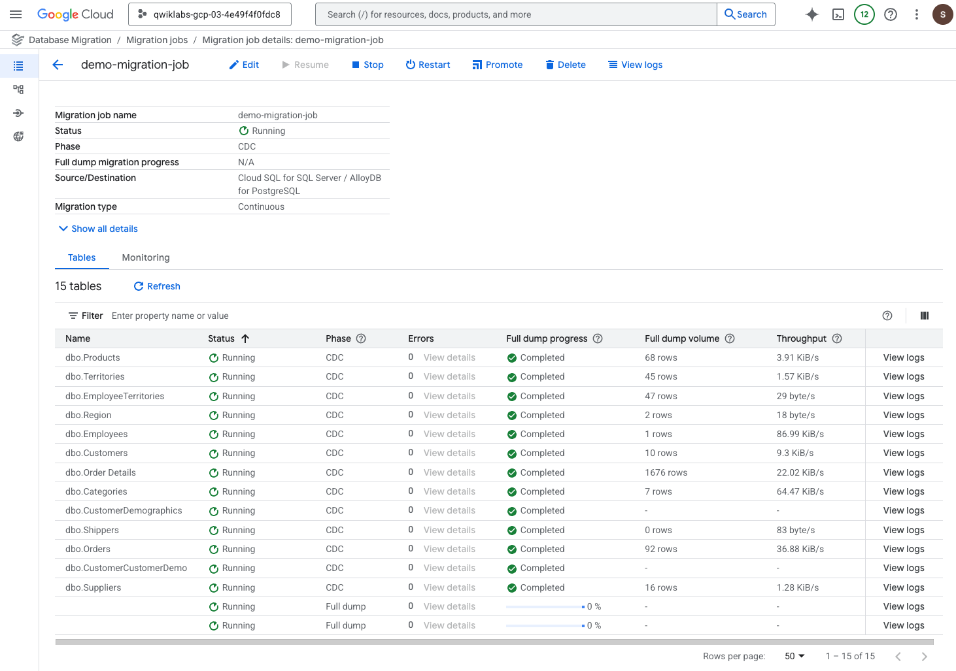View logs for dbo.Suppliers

[904, 587]
